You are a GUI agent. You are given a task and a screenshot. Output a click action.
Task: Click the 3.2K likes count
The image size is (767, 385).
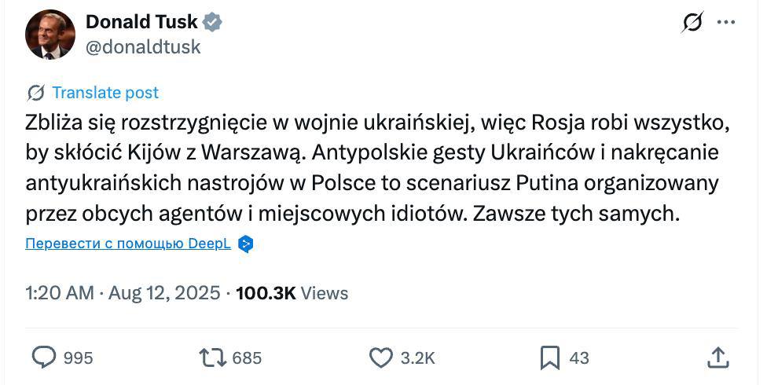[417, 358]
